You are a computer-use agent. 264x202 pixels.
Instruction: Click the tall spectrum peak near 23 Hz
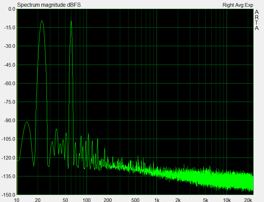coord(42,22)
